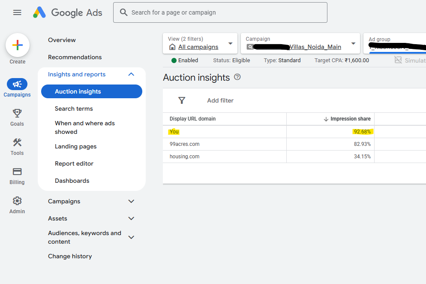Image resolution: width=426 pixels, height=284 pixels.
Task: Open the Tools wrench icon
Action: [x=17, y=142]
